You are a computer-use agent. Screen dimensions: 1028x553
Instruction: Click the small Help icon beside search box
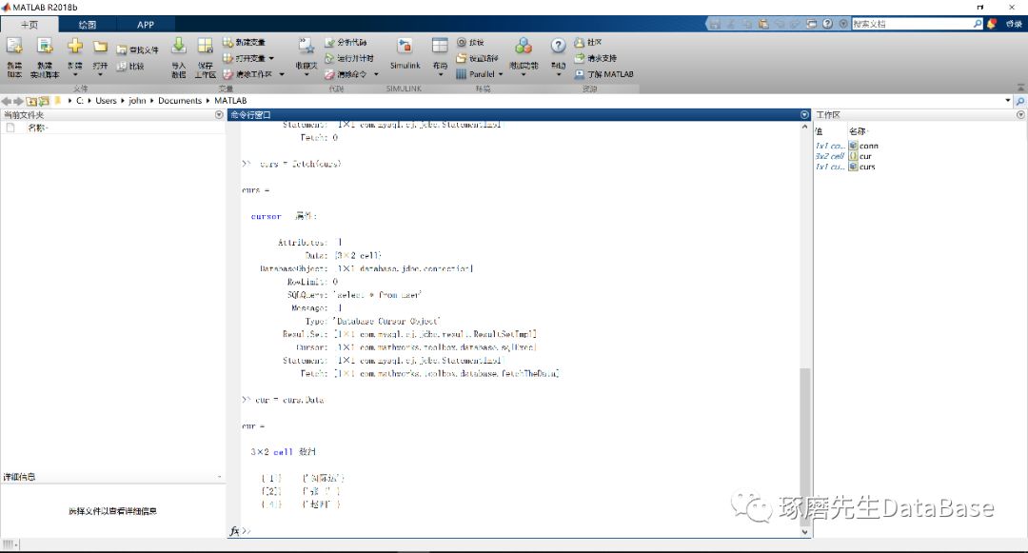point(828,24)
